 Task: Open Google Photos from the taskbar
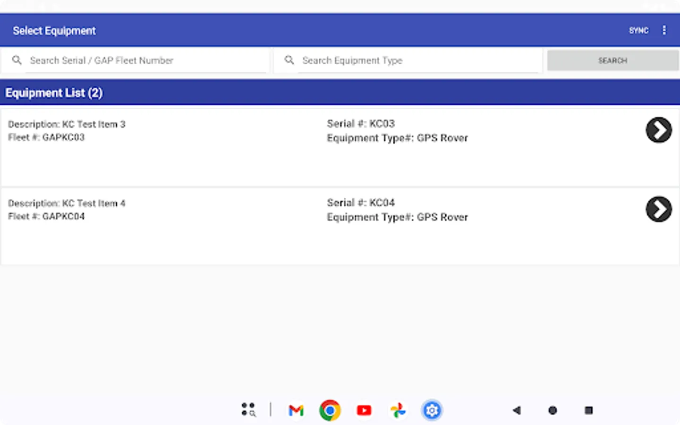click(398, 410)
